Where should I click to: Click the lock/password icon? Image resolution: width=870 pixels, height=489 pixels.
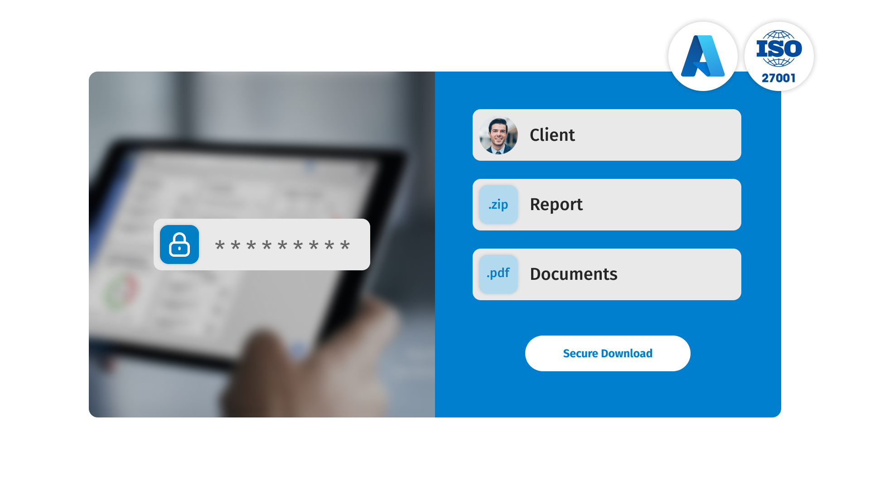(x=179, y=244)
